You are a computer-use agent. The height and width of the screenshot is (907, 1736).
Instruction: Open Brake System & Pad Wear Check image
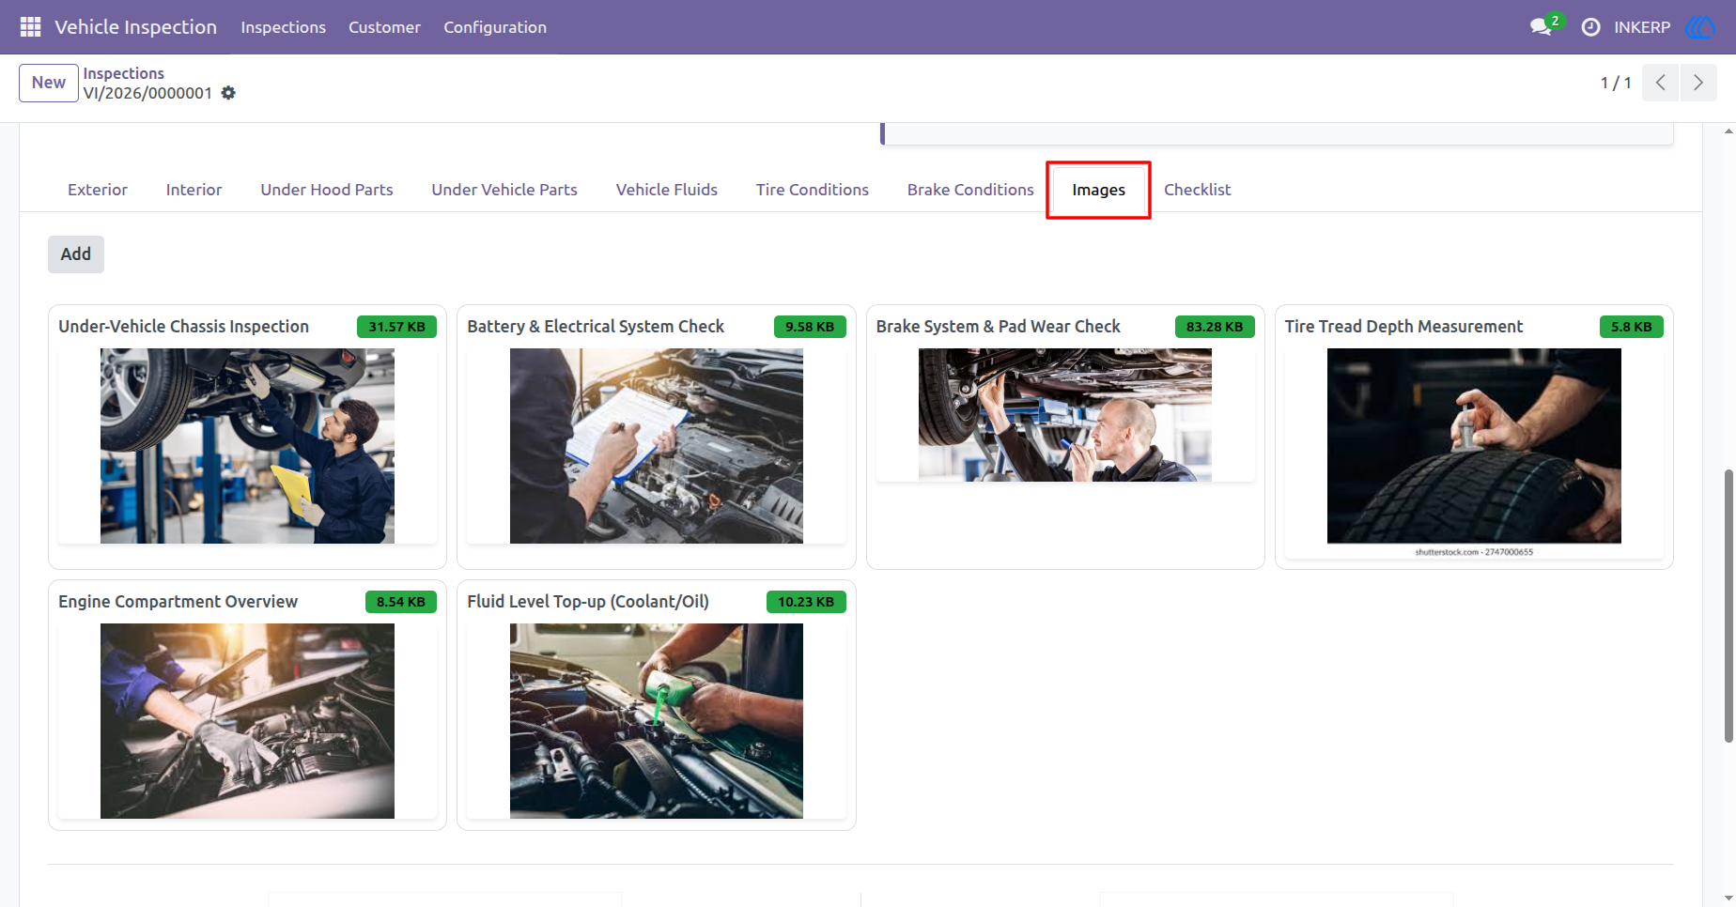pyautogui.click(x=1065, y=415)
